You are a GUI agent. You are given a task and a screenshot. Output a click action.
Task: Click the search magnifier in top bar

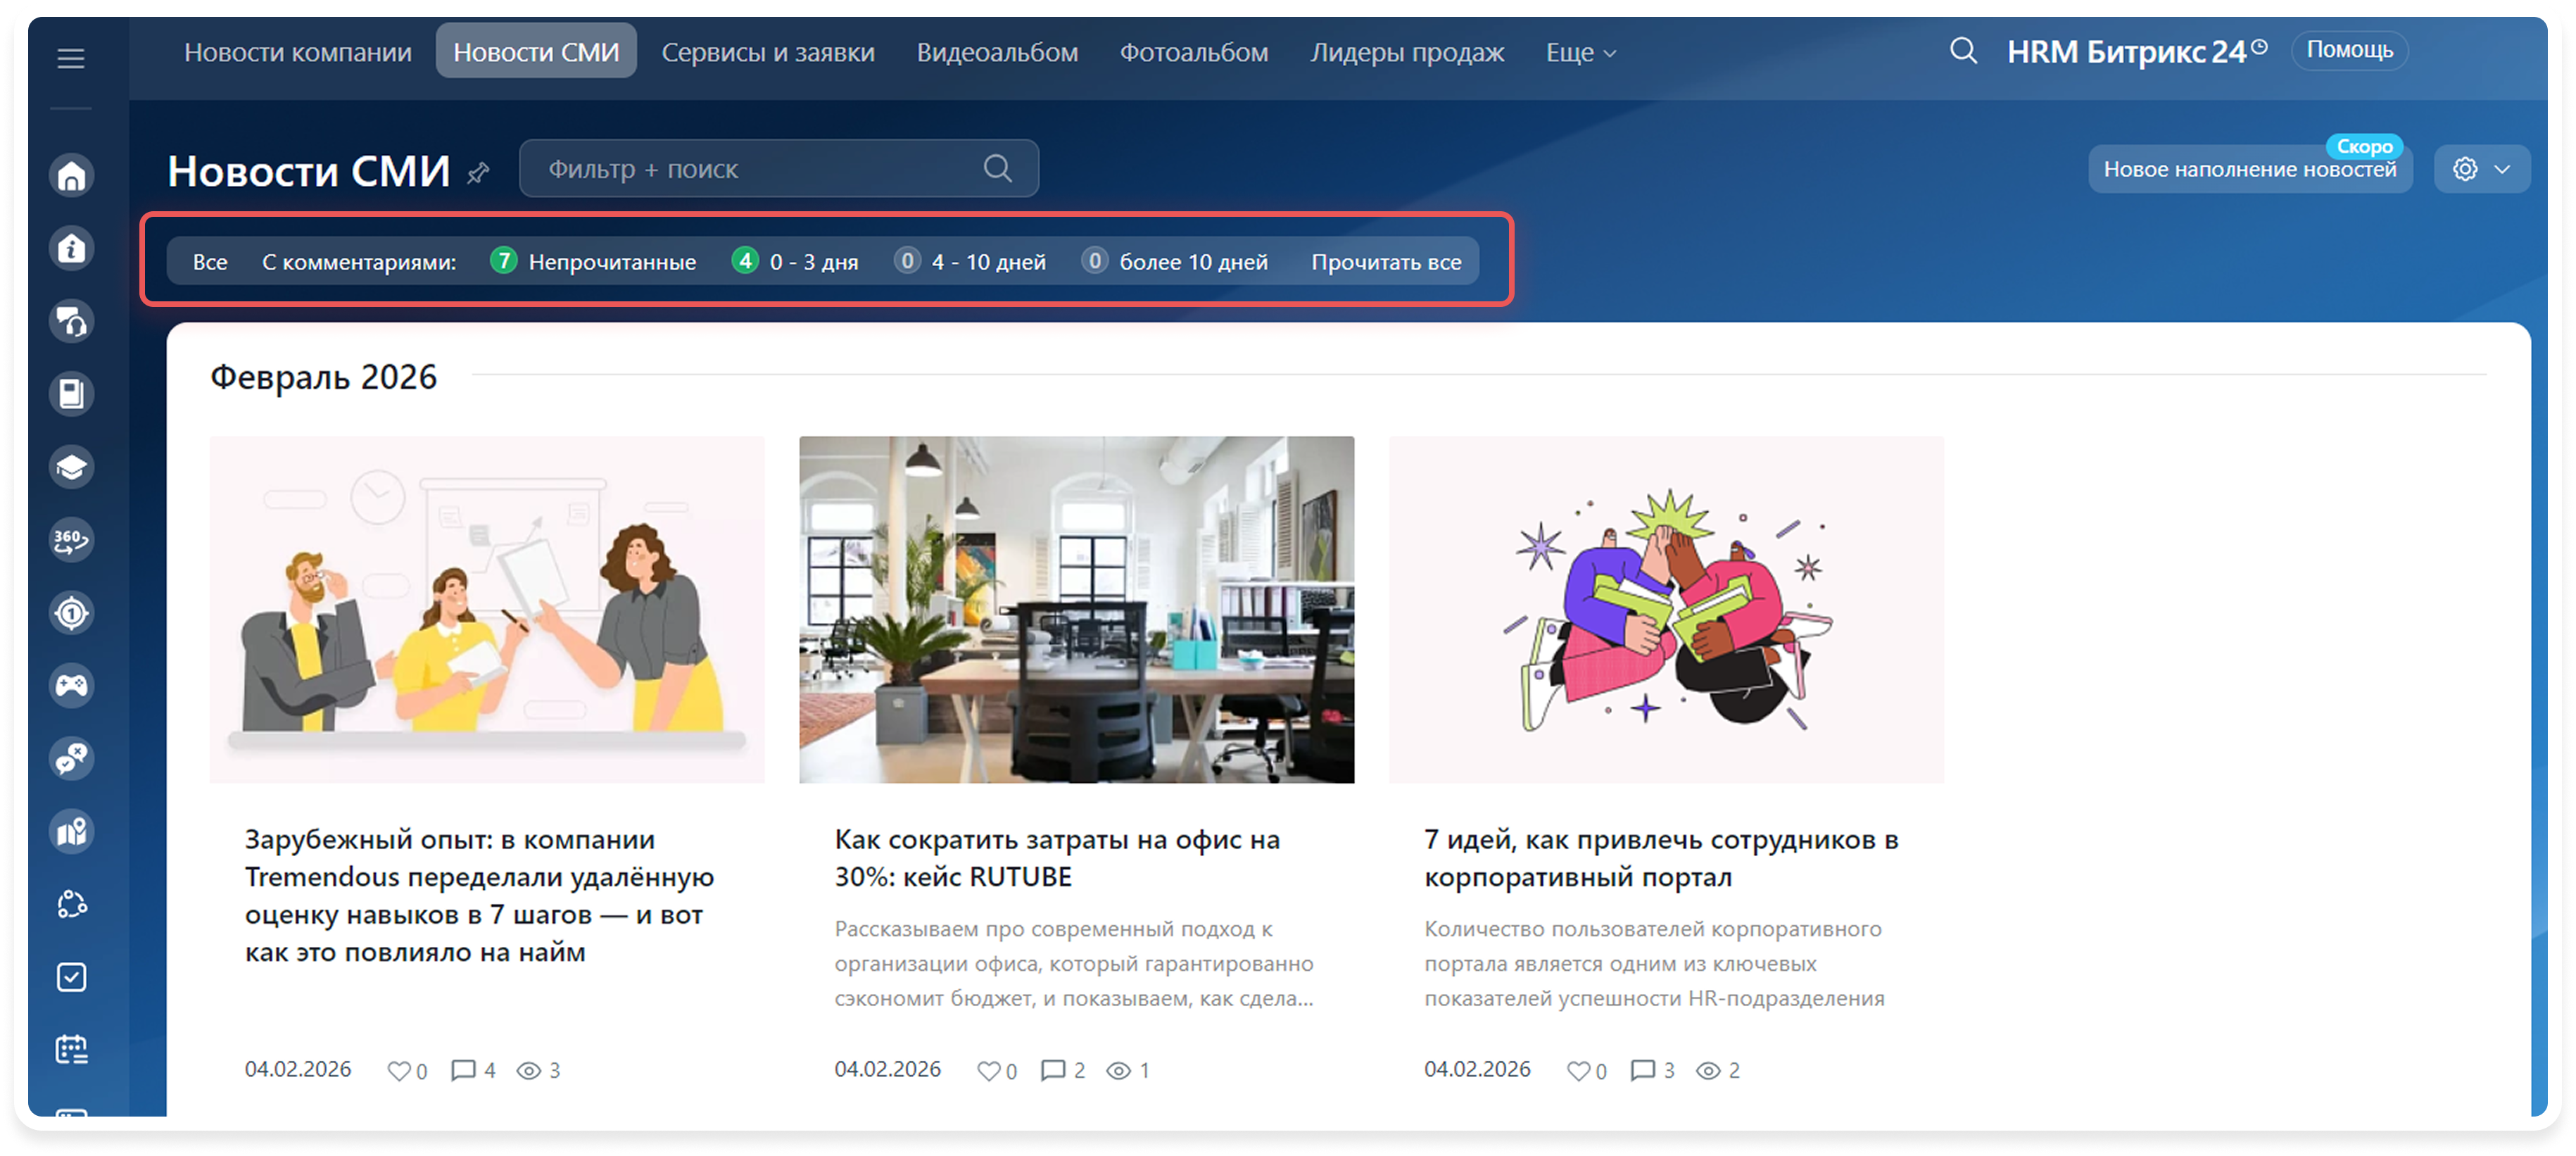point(1963,51)
